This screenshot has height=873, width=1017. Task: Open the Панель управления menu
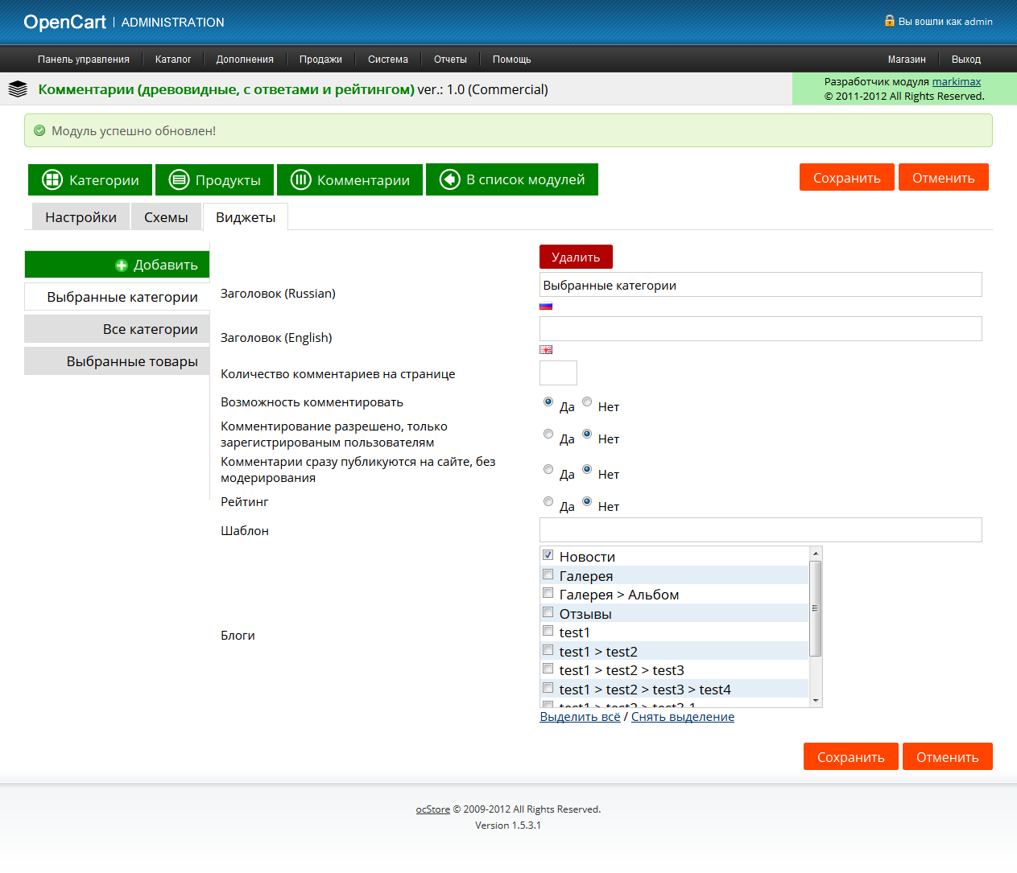[84, 60]
